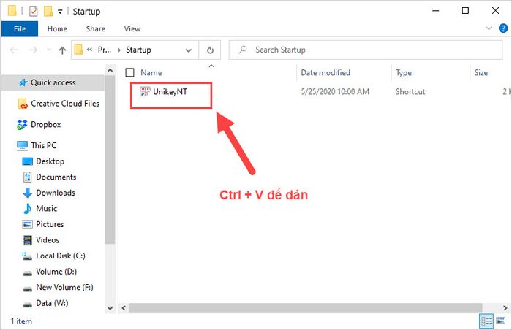Sort by the Size column

[x=481, y=72]
